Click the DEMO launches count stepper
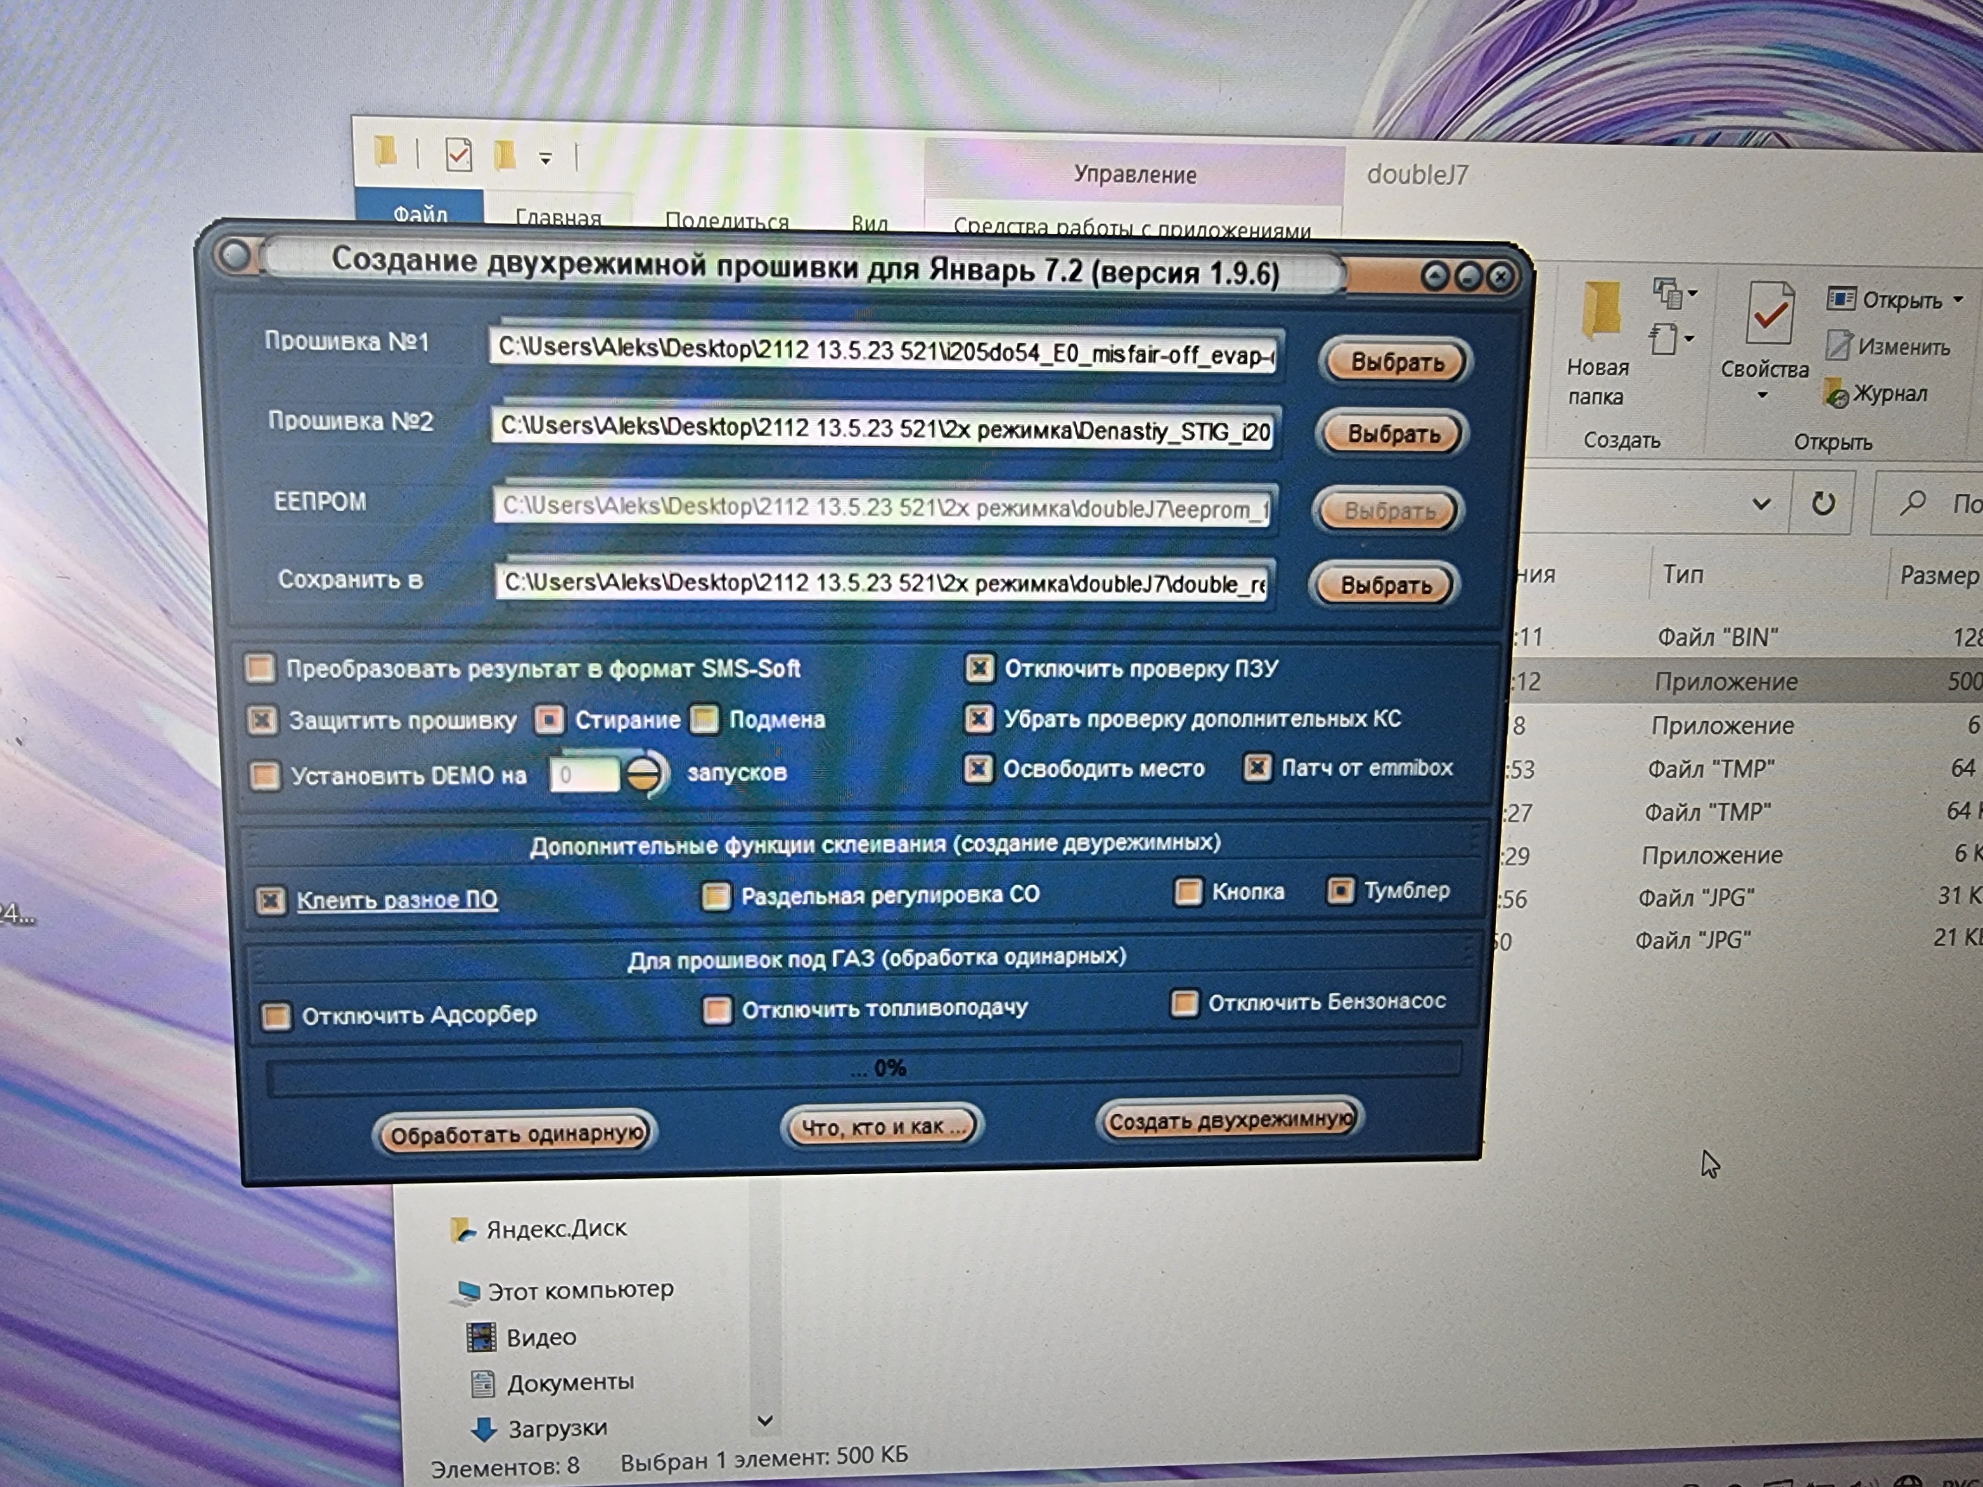 (643, 774)
